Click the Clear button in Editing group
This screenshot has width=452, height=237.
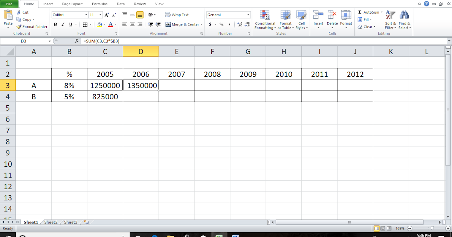pyautogui.click(x=366, y=27)
